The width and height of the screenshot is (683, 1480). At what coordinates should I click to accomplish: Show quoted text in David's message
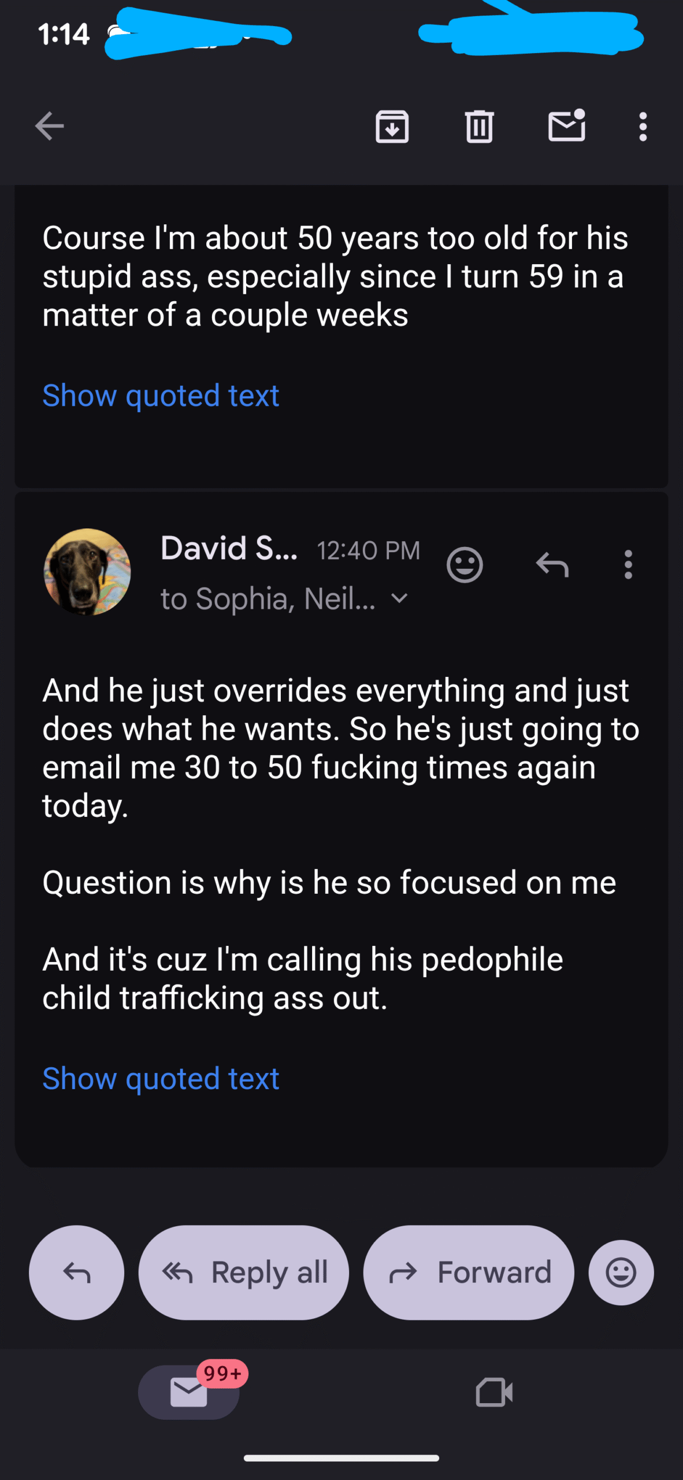click(161, 1079)
